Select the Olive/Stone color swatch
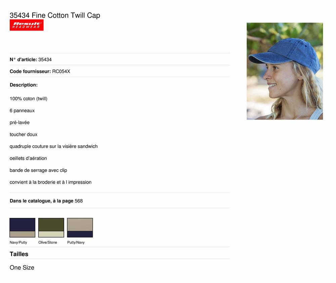 (x=51, y=228)
